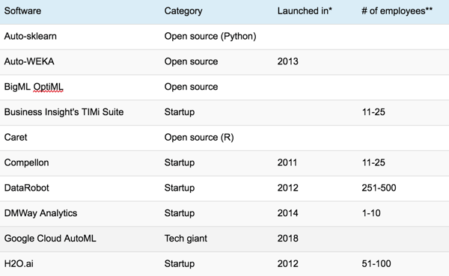Click the # of employees column header

point(397,11)
